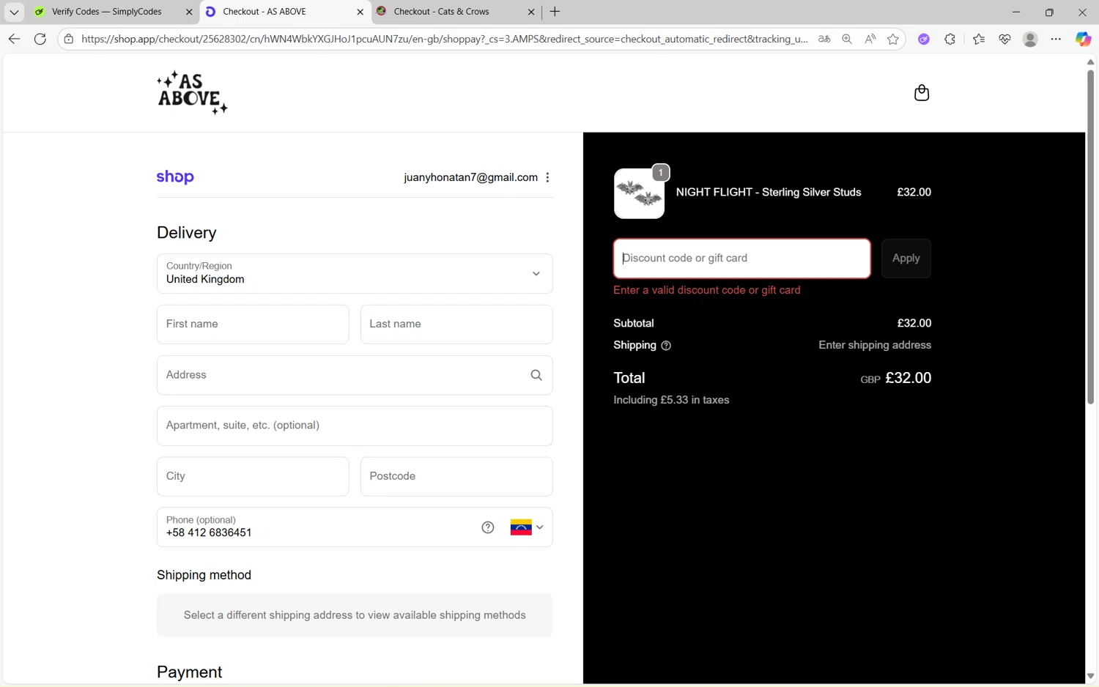Click the AS ABOVE store logo

(x=192, y=93)
